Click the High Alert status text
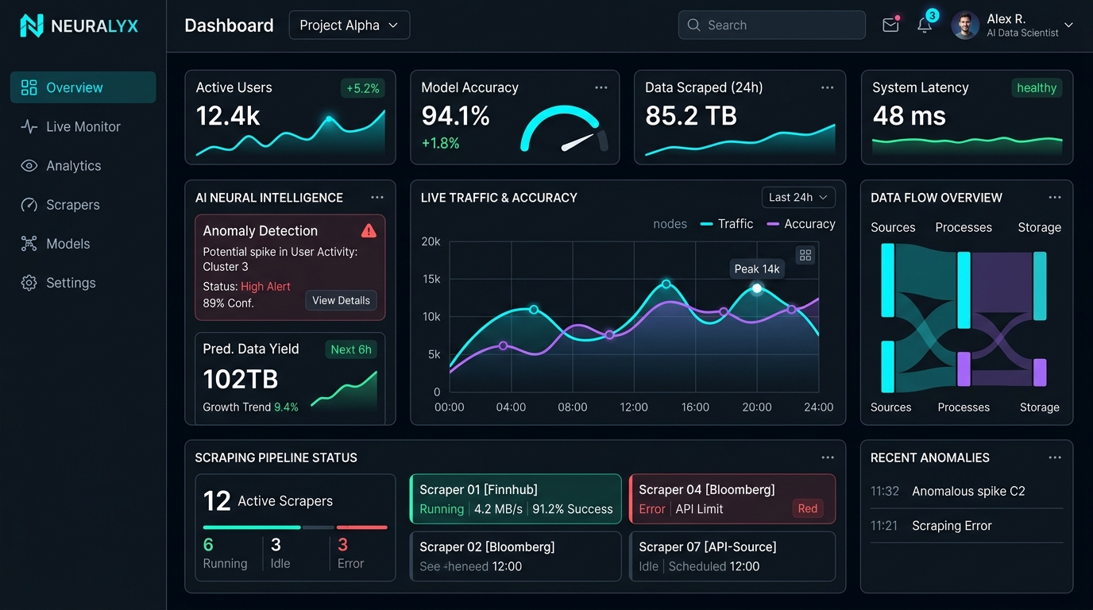 [x=265, y=287]
